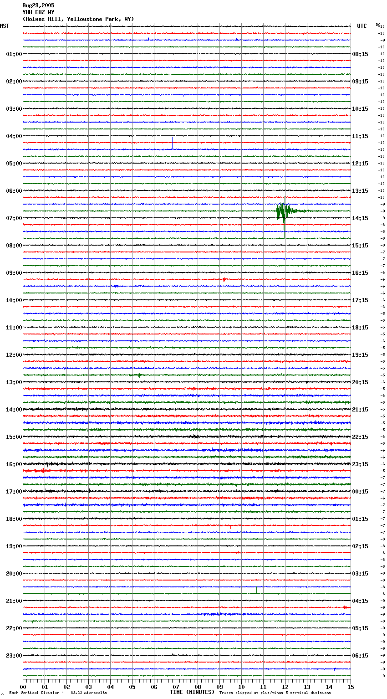Select the 09:00 MST time label
Screen dimensions: 387x699
(14, 273)
